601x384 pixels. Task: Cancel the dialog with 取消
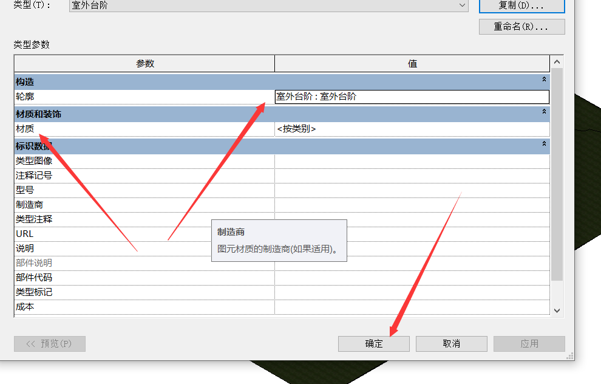451,344
